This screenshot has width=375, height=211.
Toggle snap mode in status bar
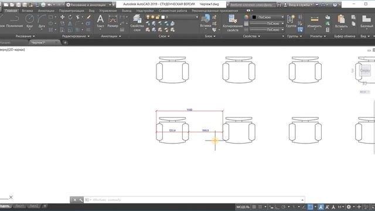[260, 207]
